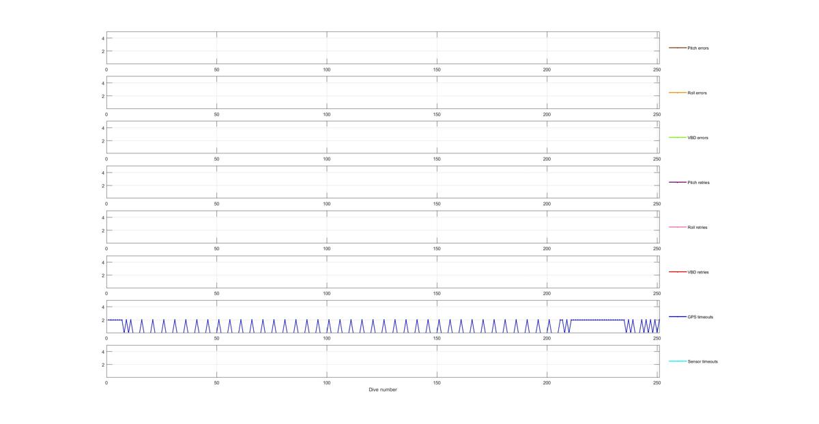Click the red VBD retries legend line
The image size is (819, 424).
[677, 272]
